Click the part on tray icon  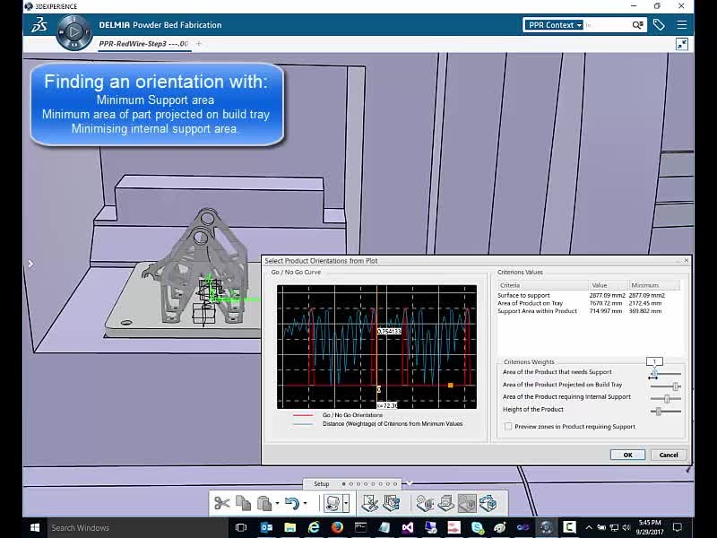pos(446,503)
